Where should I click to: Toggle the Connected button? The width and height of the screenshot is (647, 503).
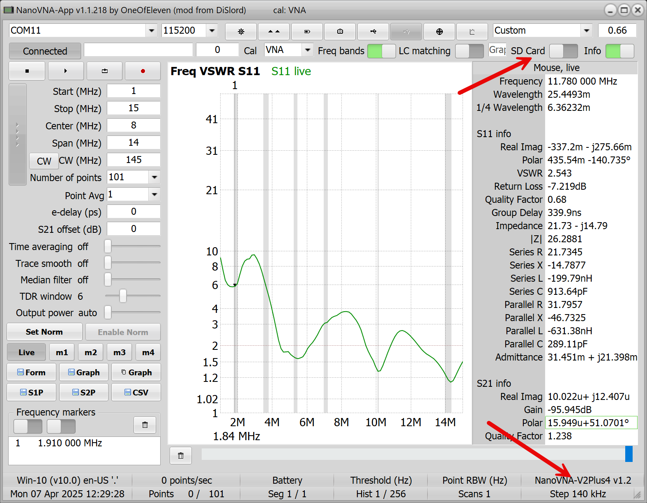(x=45, y=51)
